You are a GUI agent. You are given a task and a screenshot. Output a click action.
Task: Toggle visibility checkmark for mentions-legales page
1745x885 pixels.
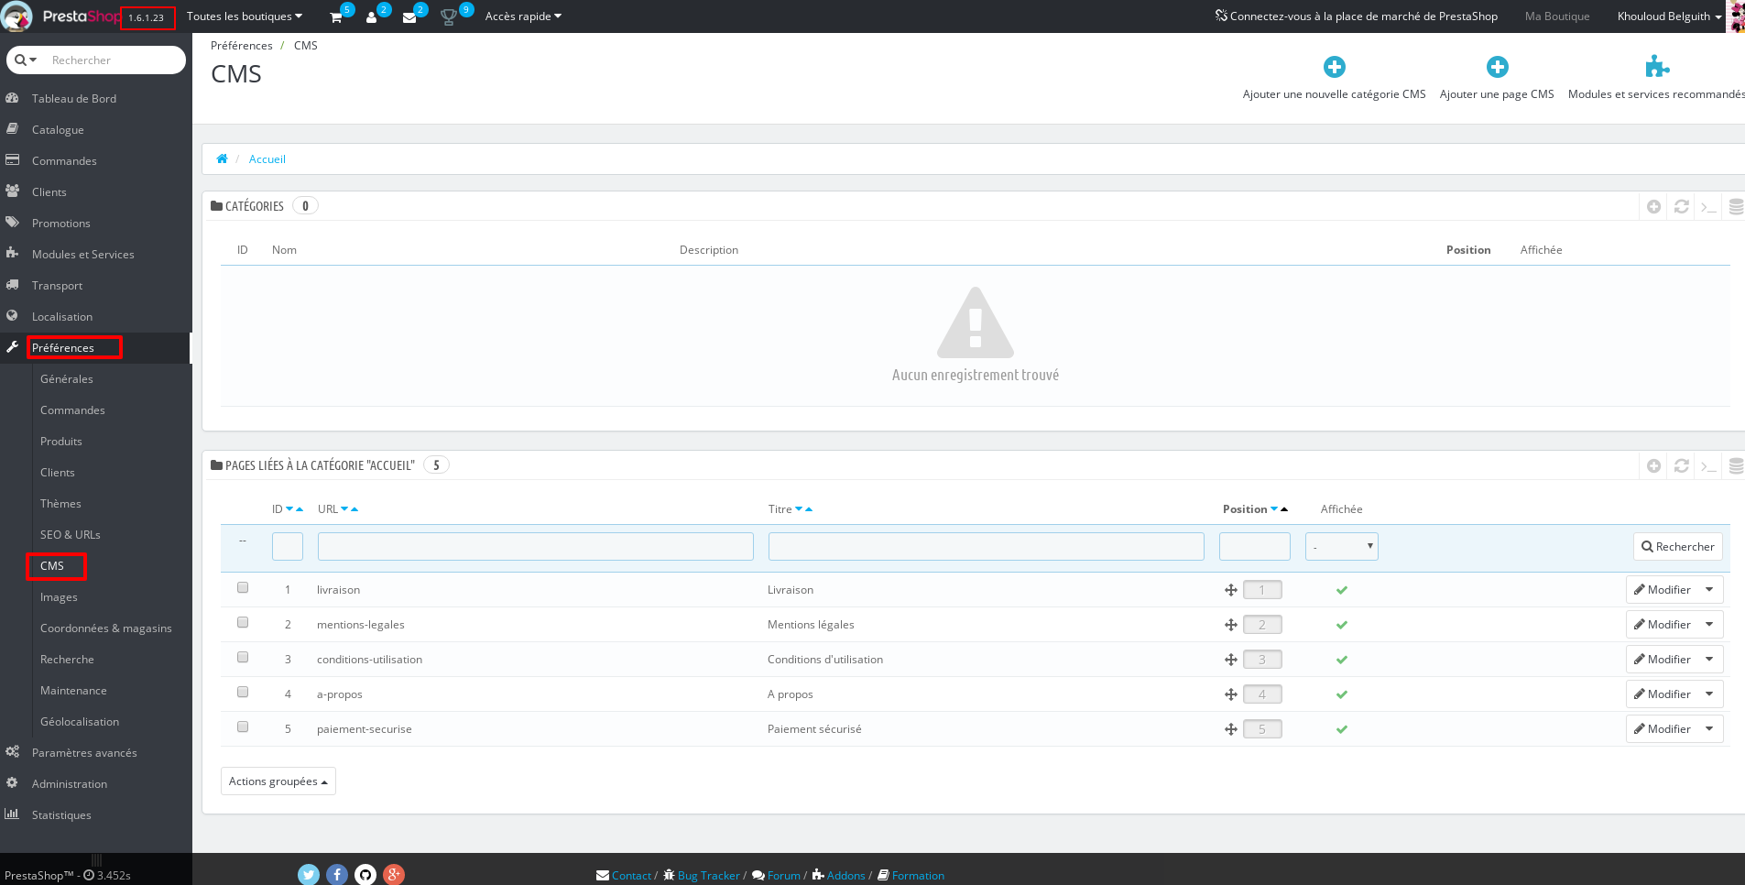(x=1341, y=624)
